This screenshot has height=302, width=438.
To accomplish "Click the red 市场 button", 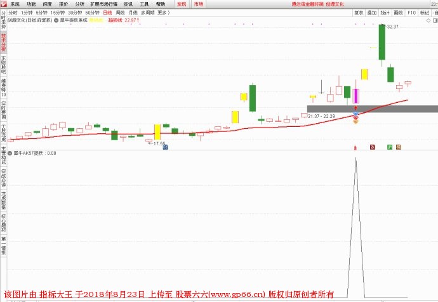I will [199, 4].
